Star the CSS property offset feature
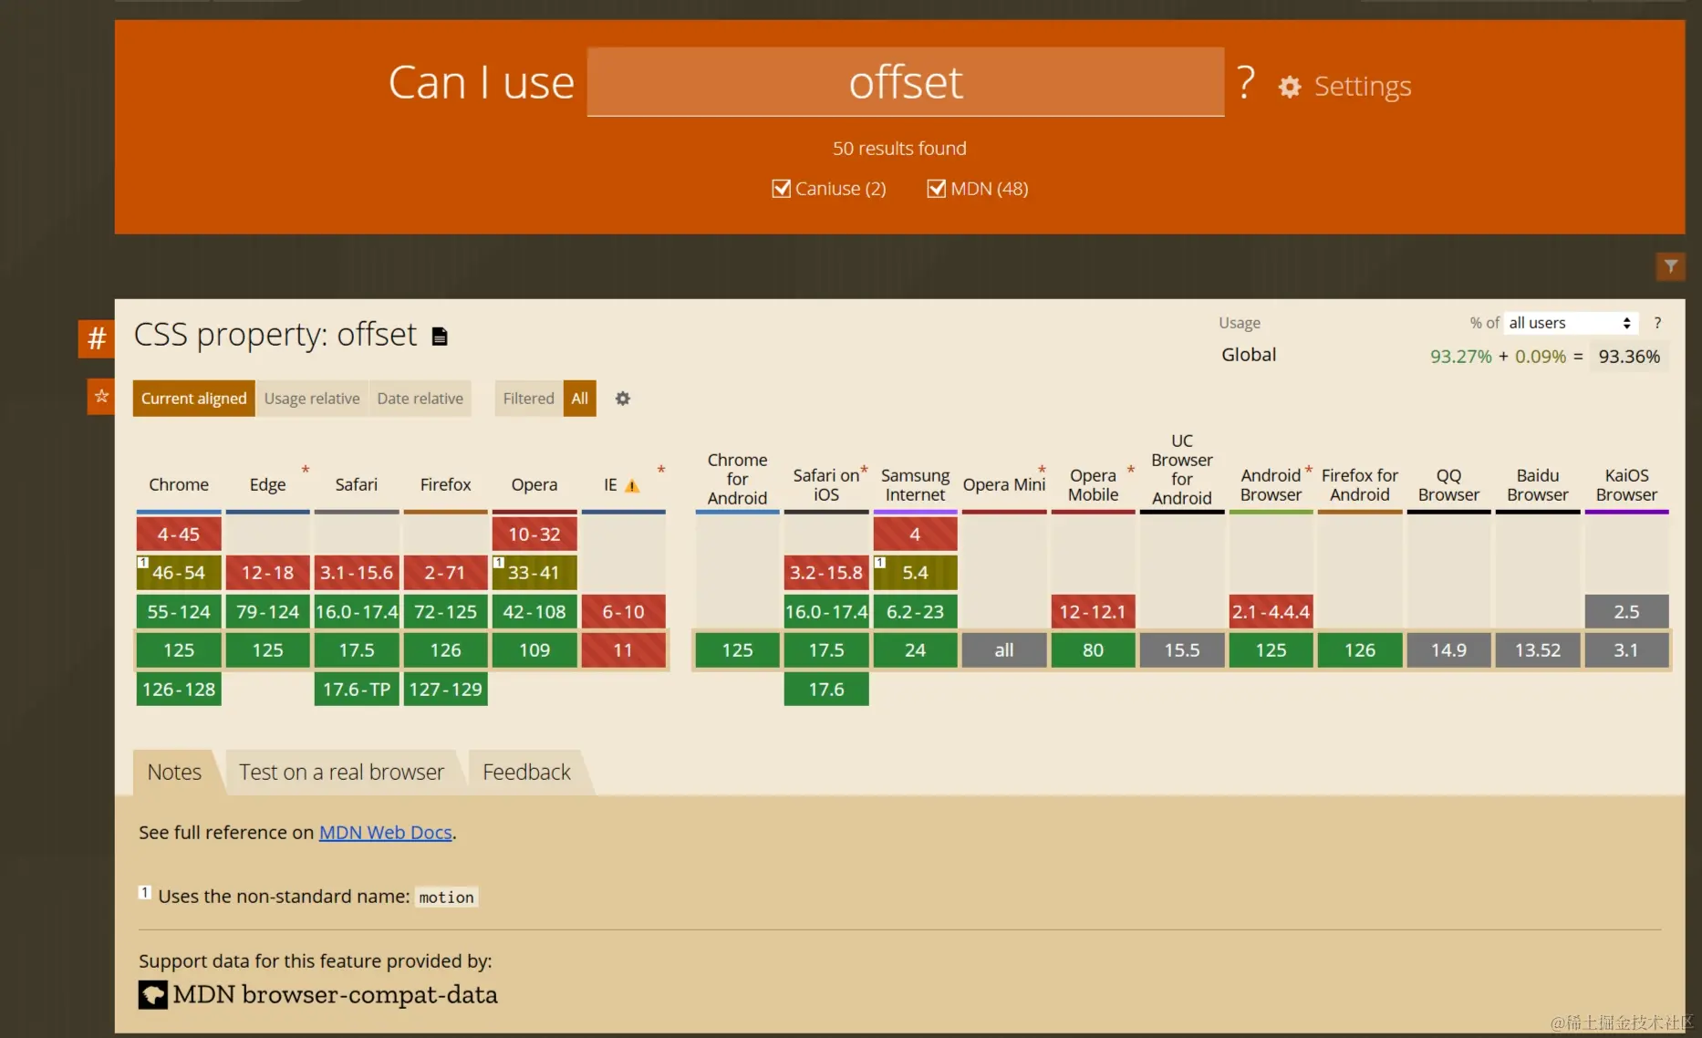 [101, 397]
